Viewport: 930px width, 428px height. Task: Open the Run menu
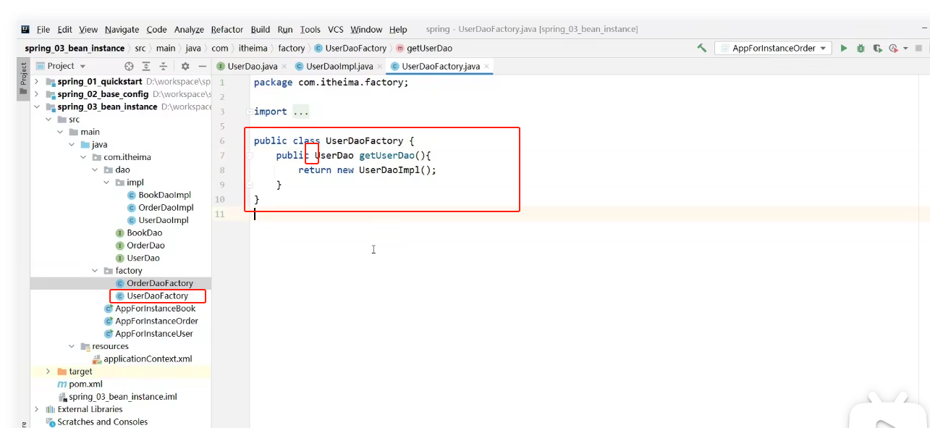[285, 30]
